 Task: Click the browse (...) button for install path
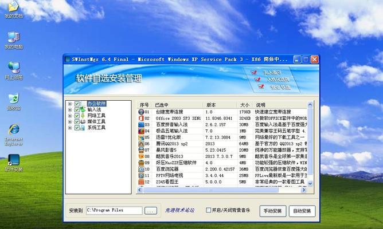(151, 211)
